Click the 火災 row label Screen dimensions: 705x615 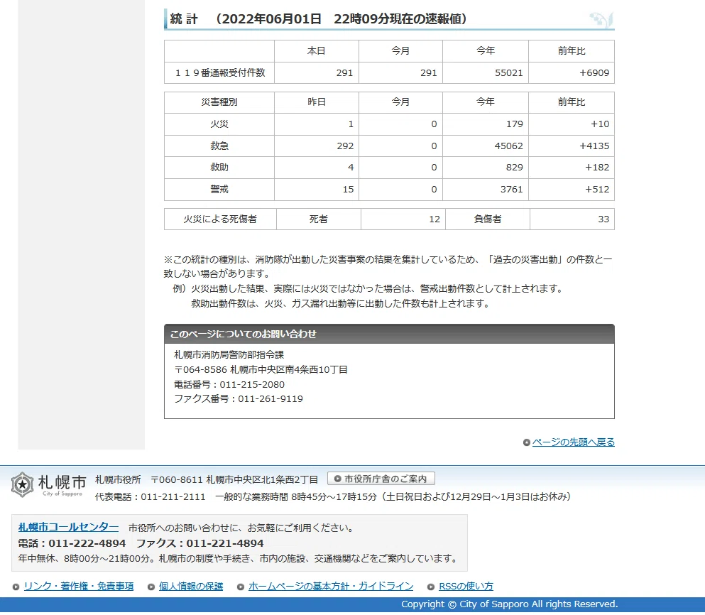pyautogui.click(x=219, y=124)
